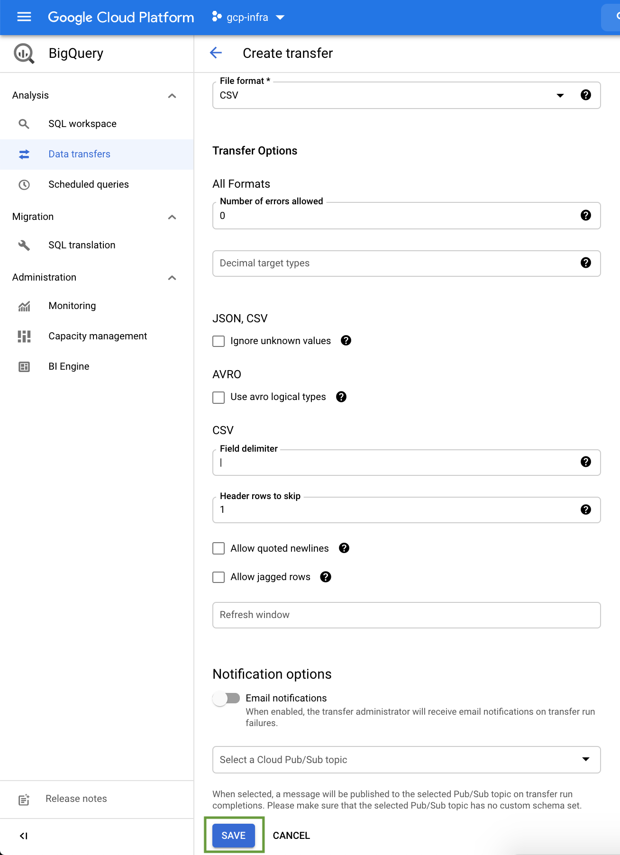
Task: Open the File format CSV dropdown
Action: [407, 95]
